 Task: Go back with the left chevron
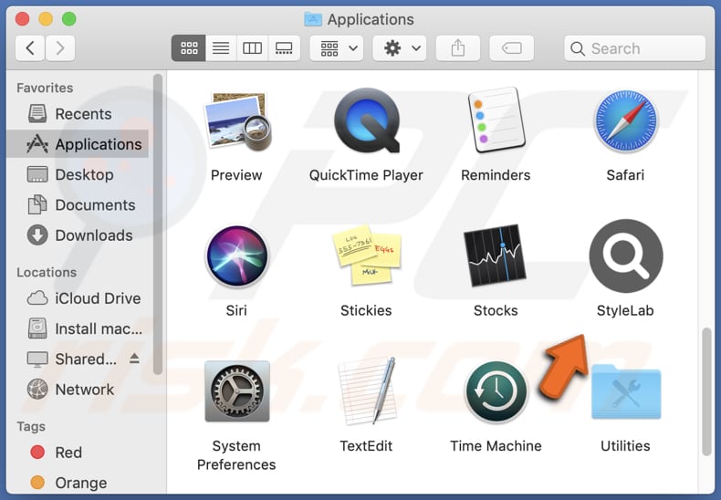coord(30,47)
